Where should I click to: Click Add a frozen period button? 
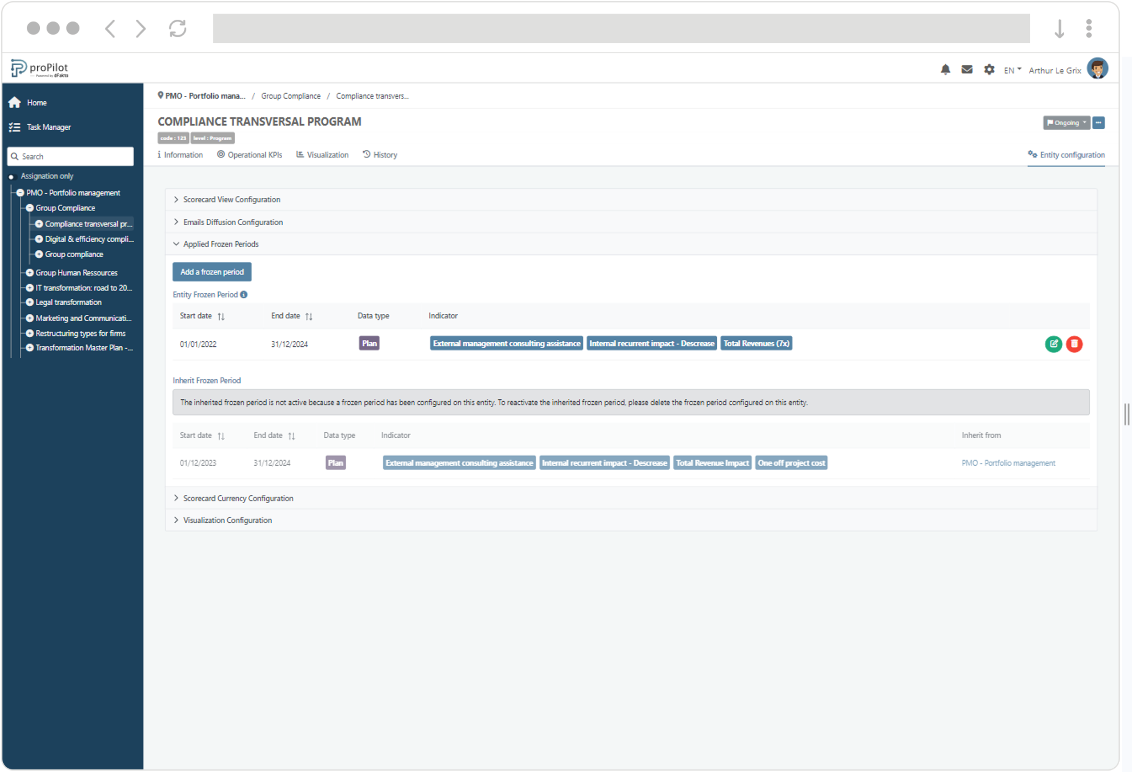212,272
